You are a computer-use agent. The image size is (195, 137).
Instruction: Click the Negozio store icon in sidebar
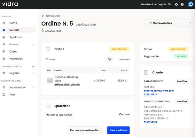point(4,73)
